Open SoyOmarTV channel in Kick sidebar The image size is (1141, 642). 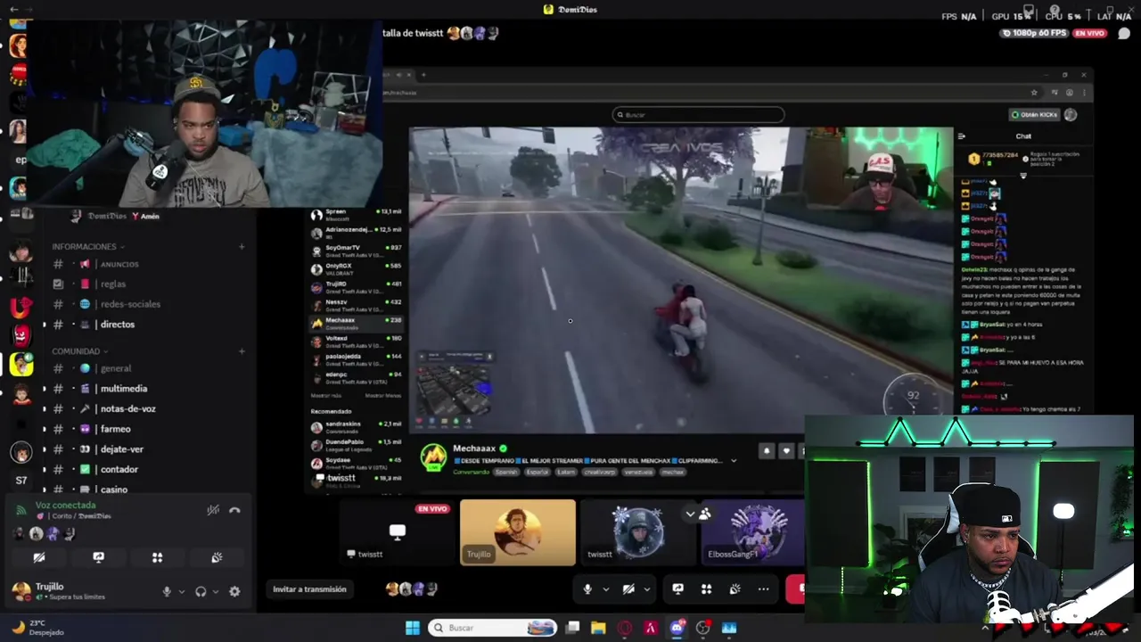(357, 251)
